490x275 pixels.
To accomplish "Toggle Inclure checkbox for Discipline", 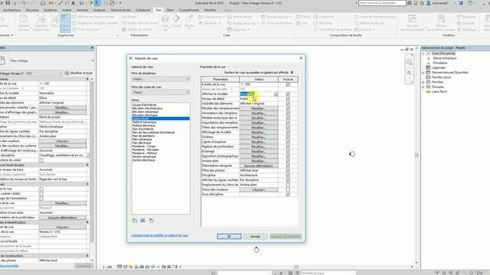I will click(288, 175).
